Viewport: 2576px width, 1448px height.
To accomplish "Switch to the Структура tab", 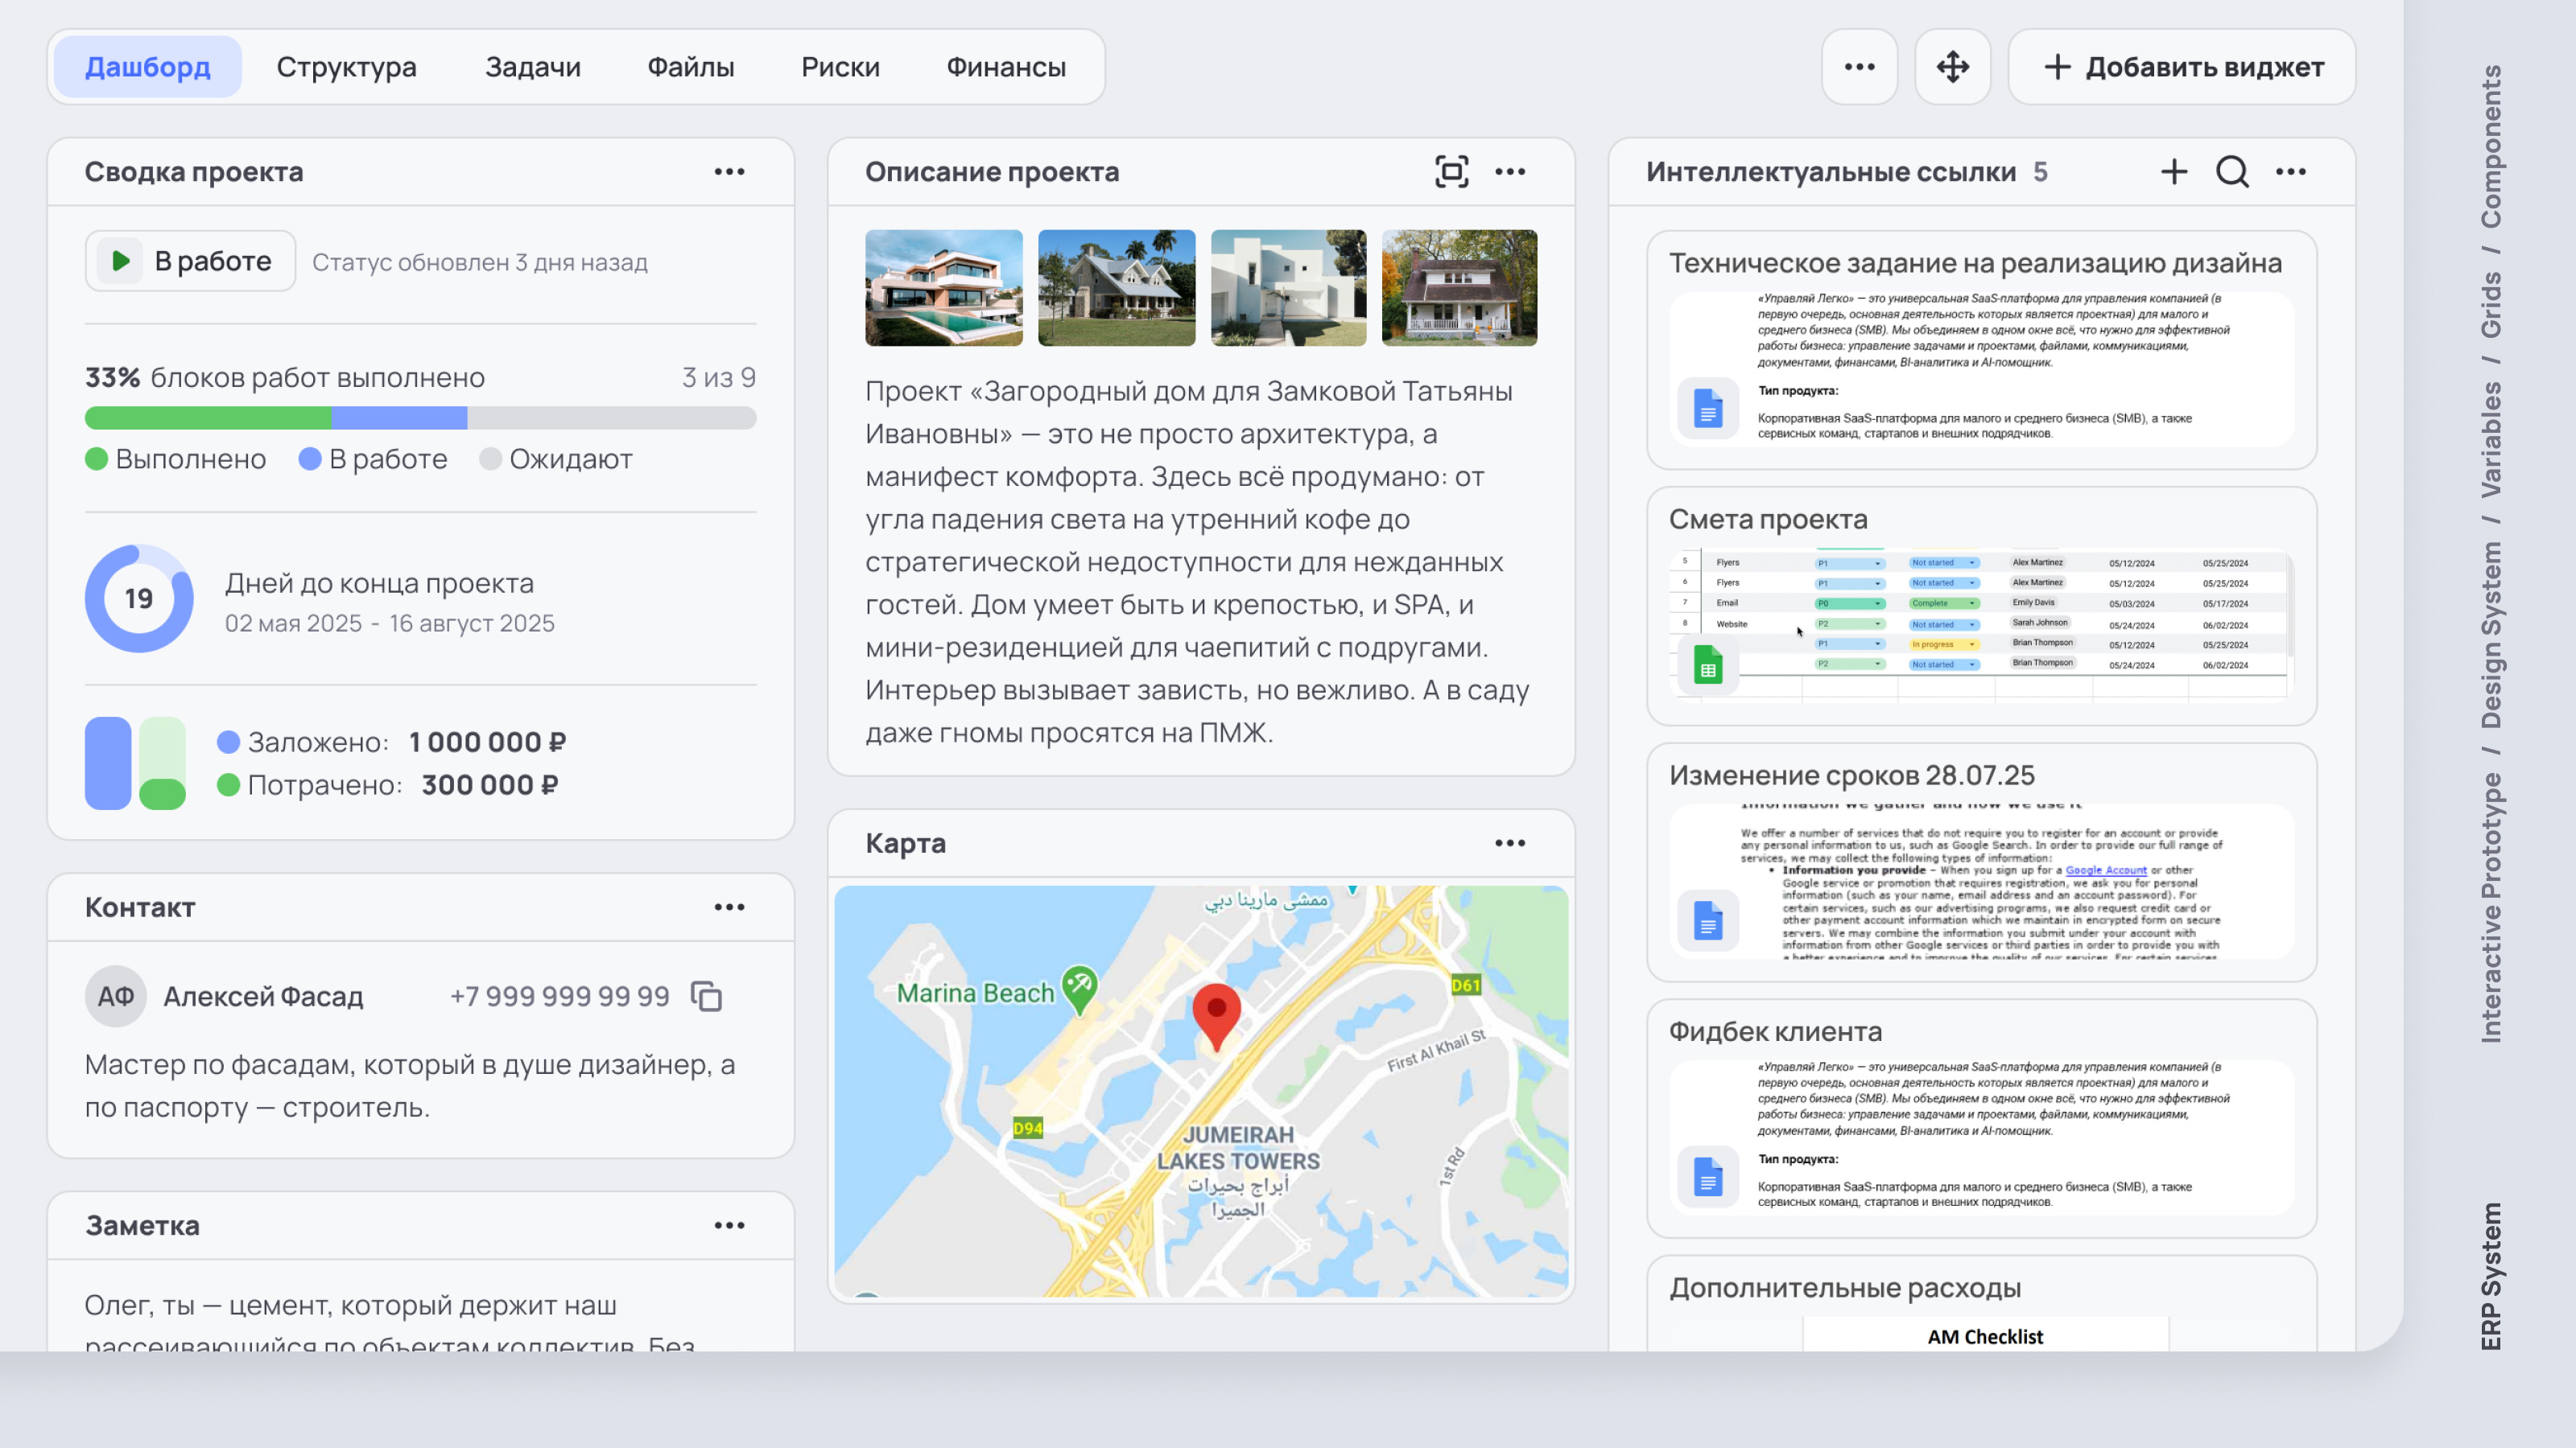I will click(x=347, y=66).
